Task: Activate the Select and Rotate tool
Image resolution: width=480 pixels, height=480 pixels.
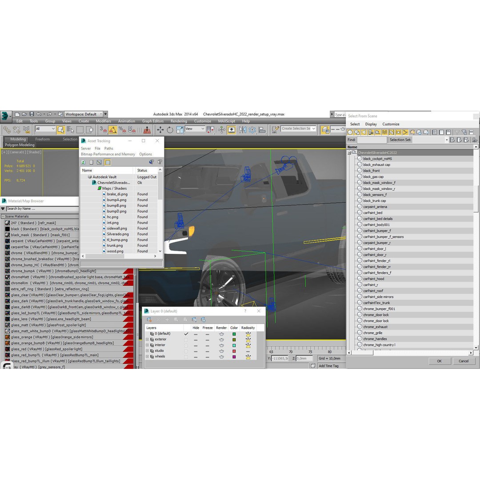Action: 170,130
